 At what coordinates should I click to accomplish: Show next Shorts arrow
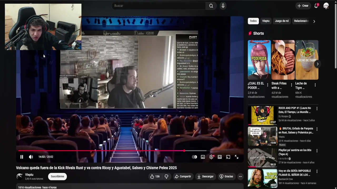[318, 64]
